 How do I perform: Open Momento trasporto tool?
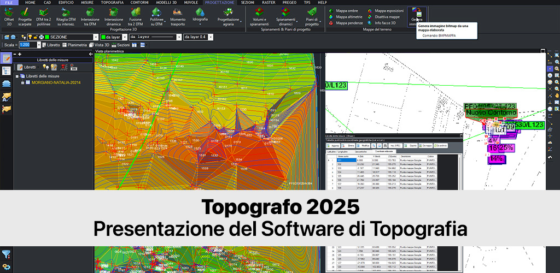pos(178,17)
